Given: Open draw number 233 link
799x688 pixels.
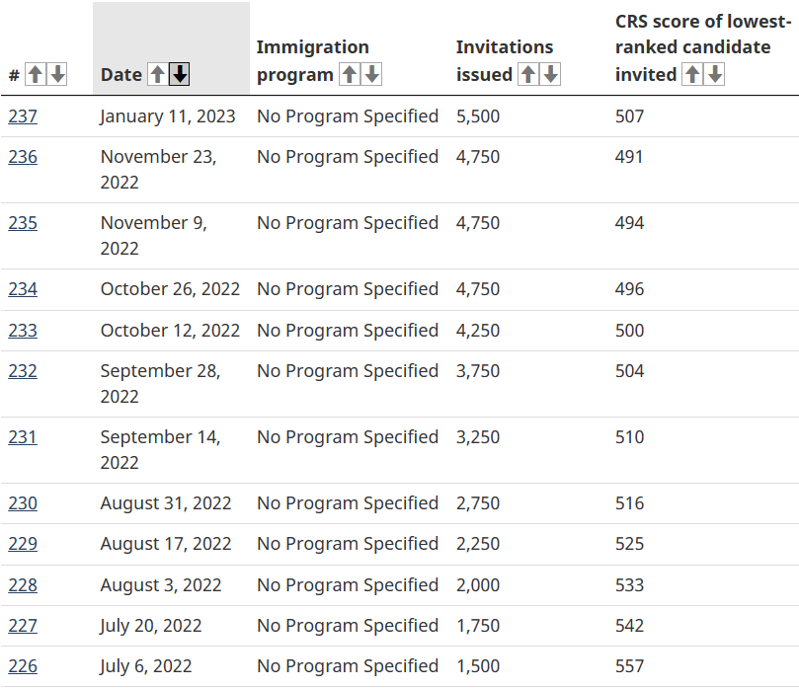Looking at the screenshot, I should [x=23, y=331].
